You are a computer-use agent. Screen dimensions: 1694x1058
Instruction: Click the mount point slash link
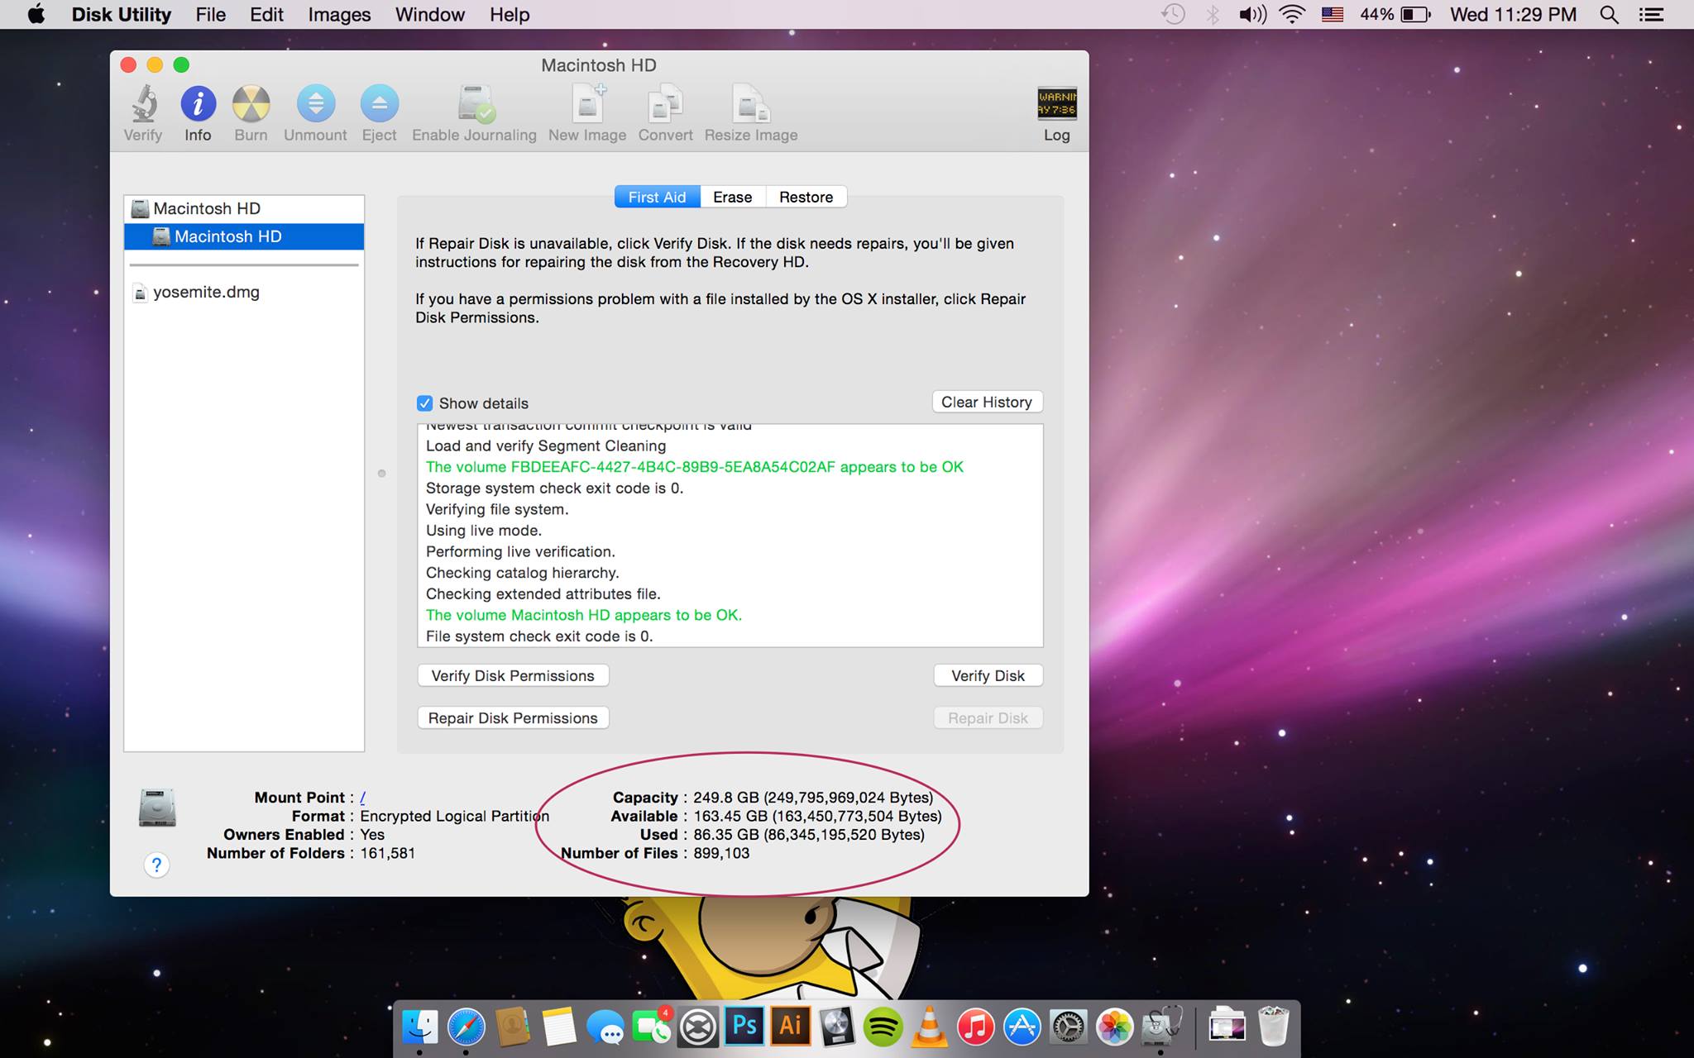coord(362,798)
